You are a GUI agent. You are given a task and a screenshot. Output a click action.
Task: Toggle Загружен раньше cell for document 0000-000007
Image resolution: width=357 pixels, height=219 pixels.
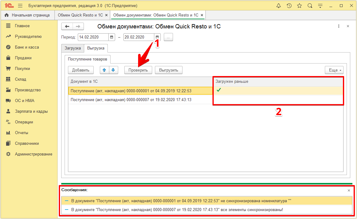[x=278, y=100]
